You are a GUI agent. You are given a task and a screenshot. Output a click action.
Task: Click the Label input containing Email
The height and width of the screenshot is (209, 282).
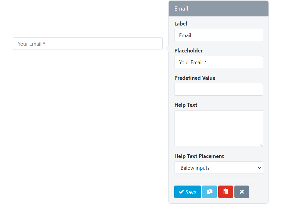[x=219, y=35]
